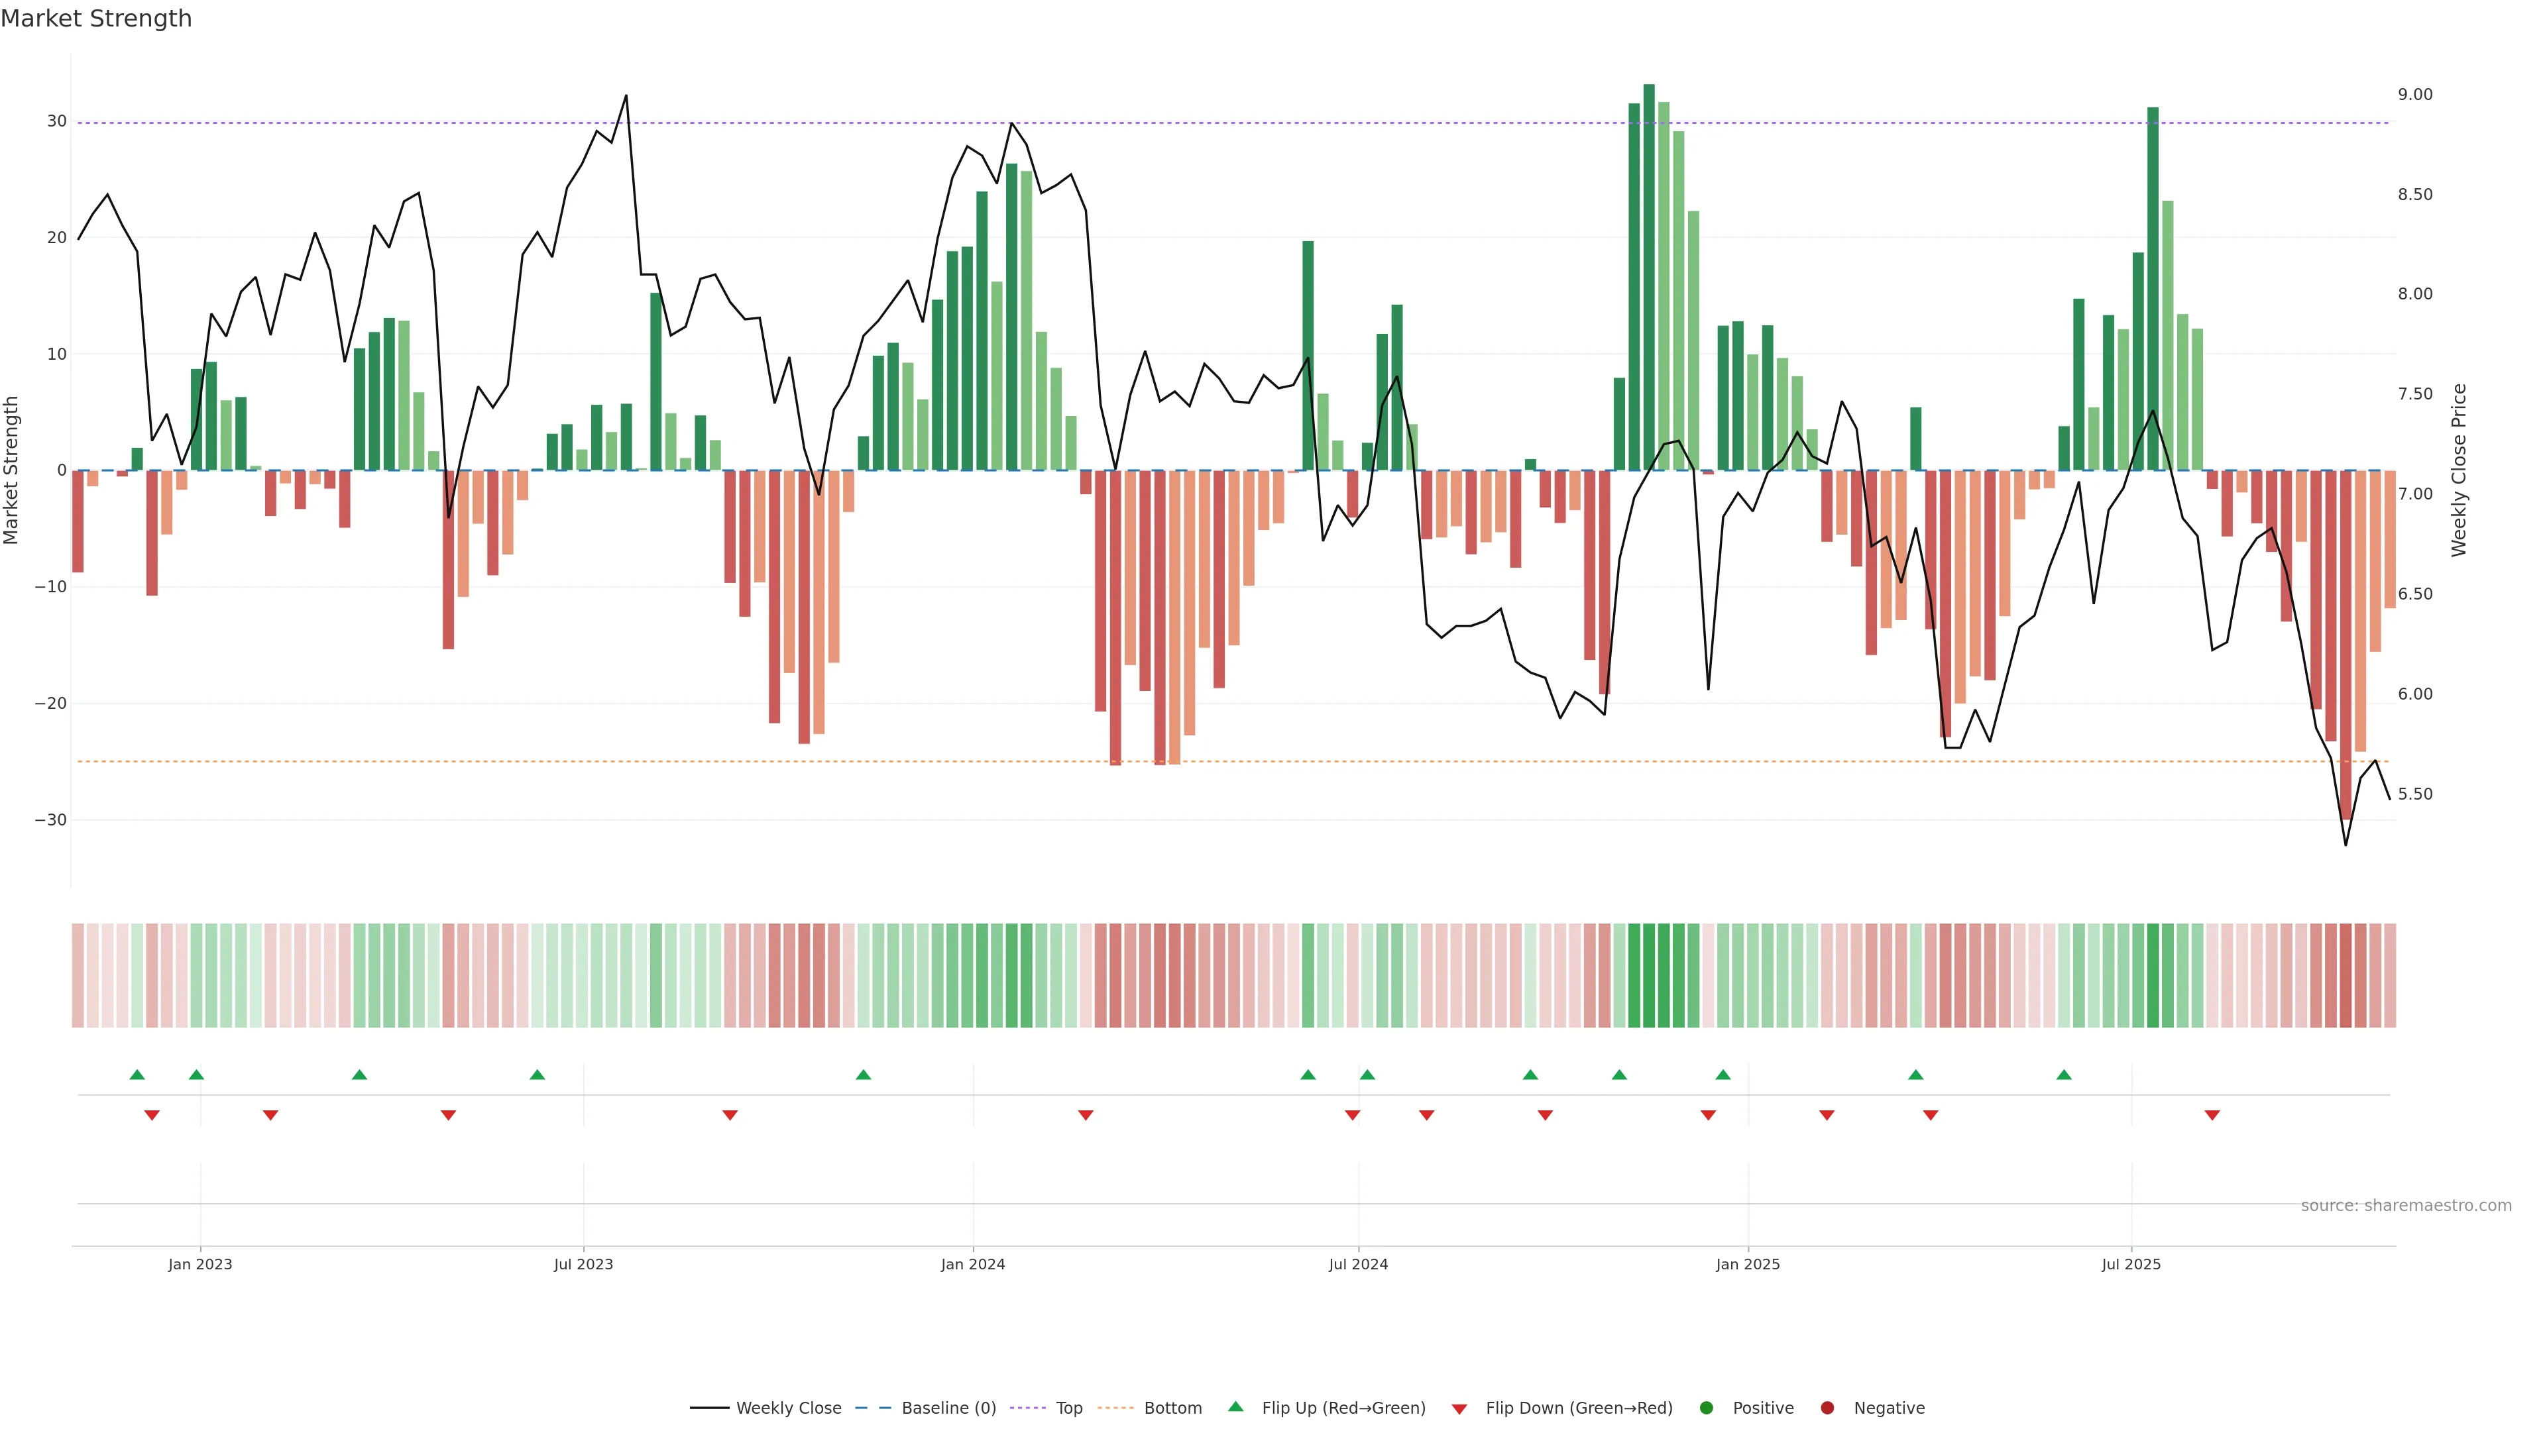This screenshot has height=1431, width=2545.
Task: Click the leftmost green flip-up triangle marker
Action: [137, 1075]
